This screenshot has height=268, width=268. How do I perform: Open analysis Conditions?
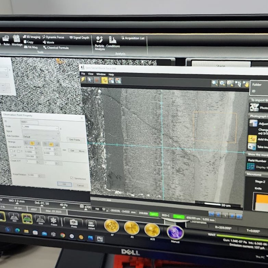tap(113, 42)
